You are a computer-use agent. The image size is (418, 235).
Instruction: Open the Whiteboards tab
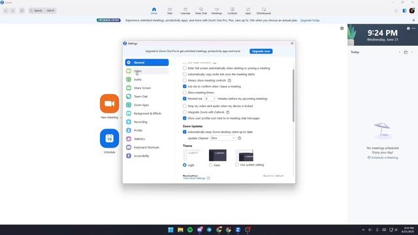tap(264, 11)
